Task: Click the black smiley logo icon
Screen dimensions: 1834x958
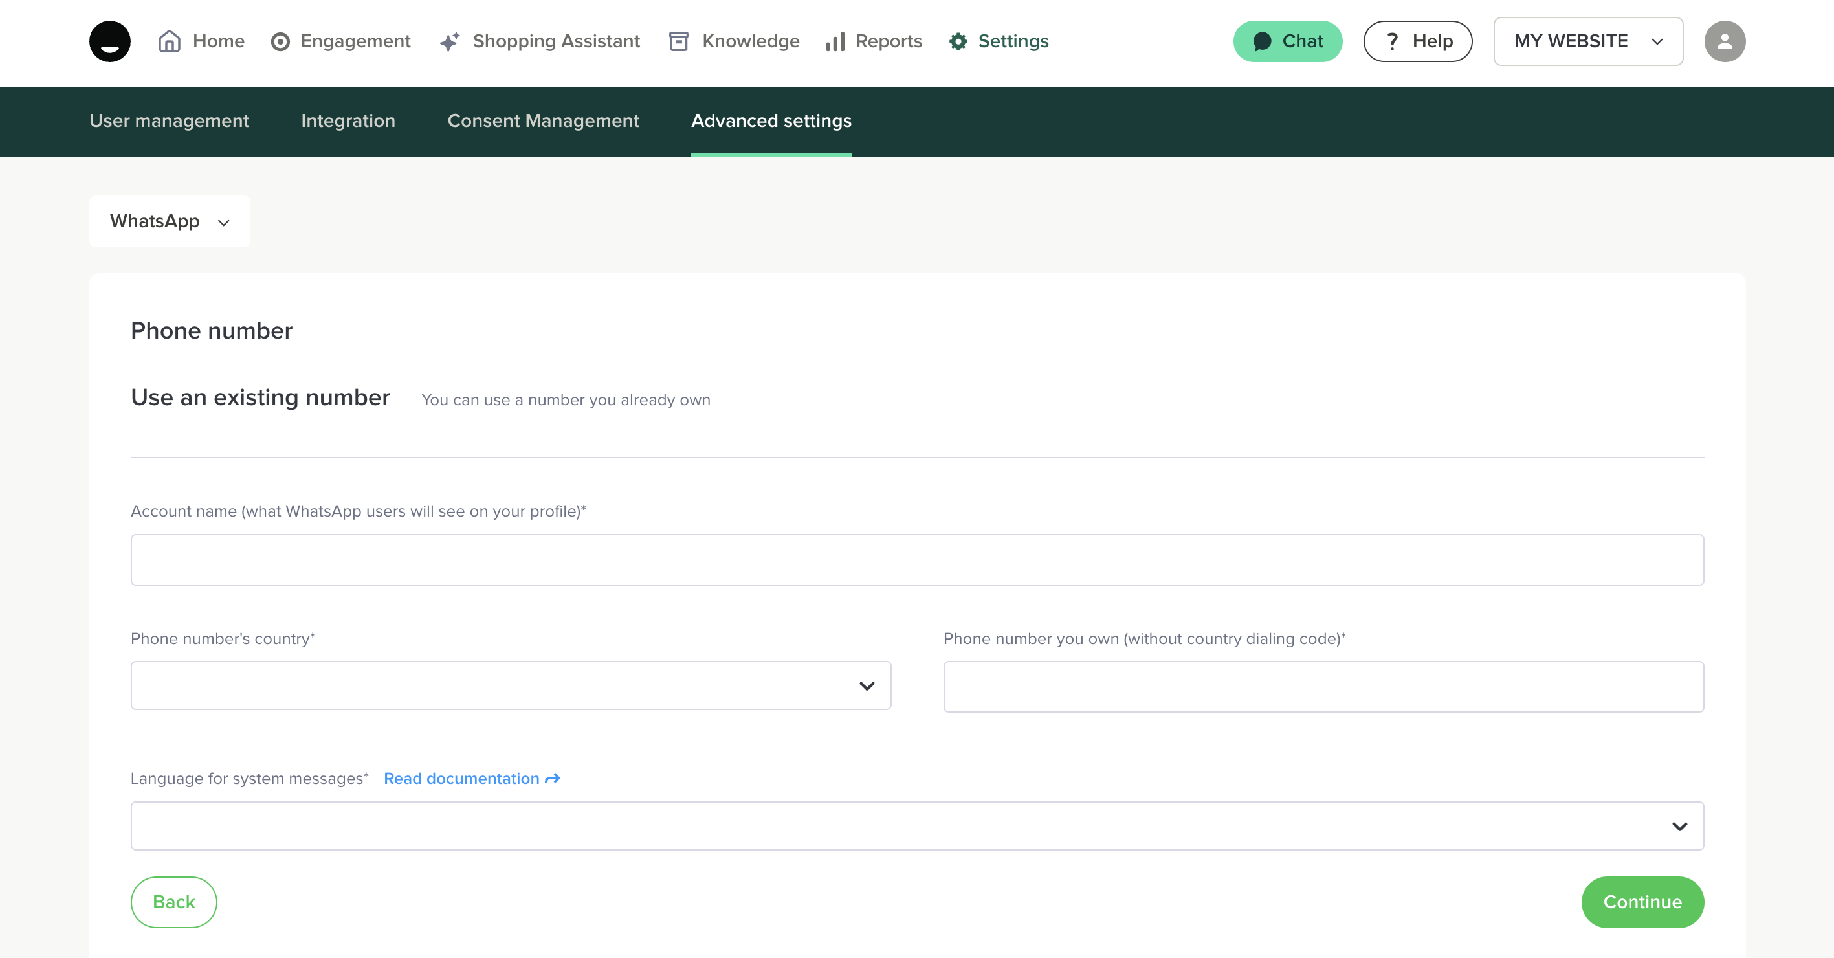Action: [x=109, y=41]
